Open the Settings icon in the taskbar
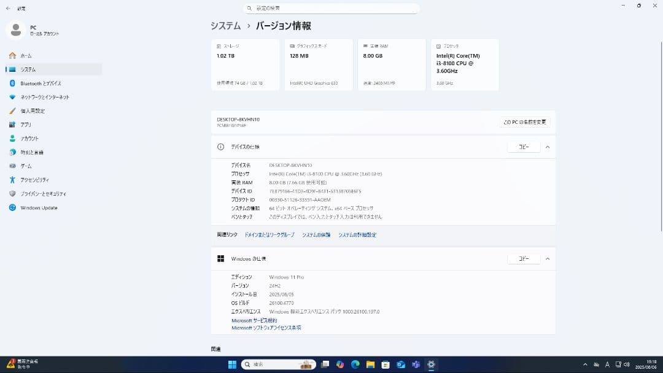 (x=432, y=364)
